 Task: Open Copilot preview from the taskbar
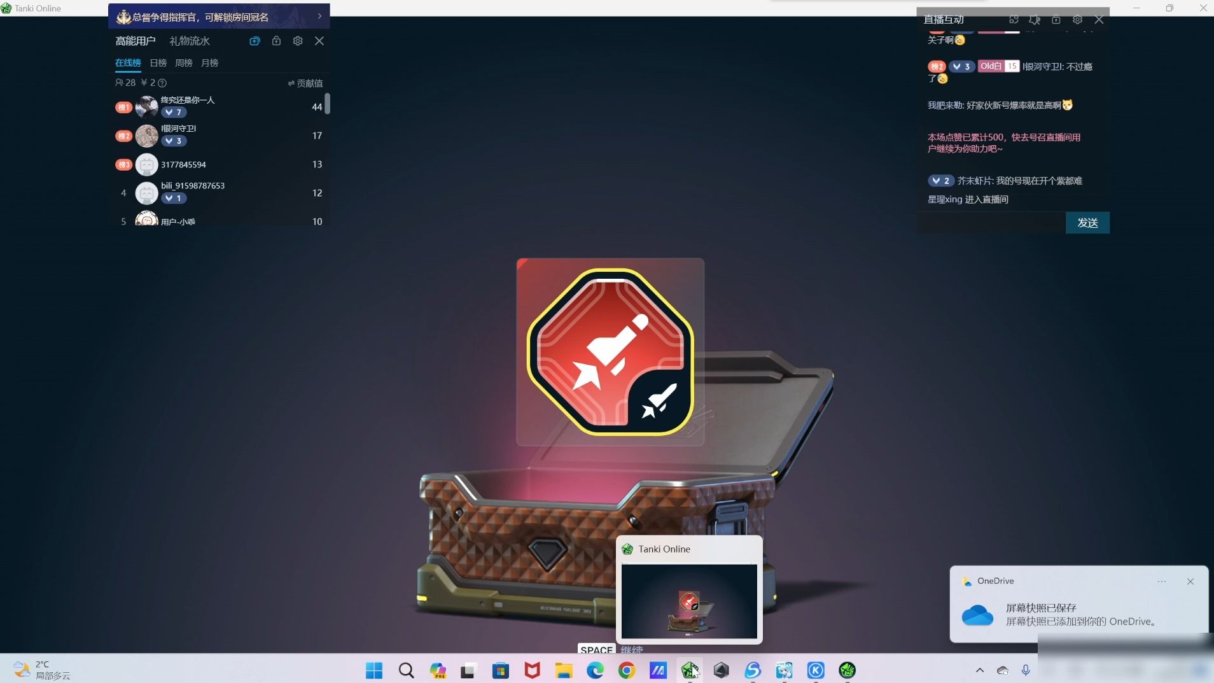pos(438,670)
